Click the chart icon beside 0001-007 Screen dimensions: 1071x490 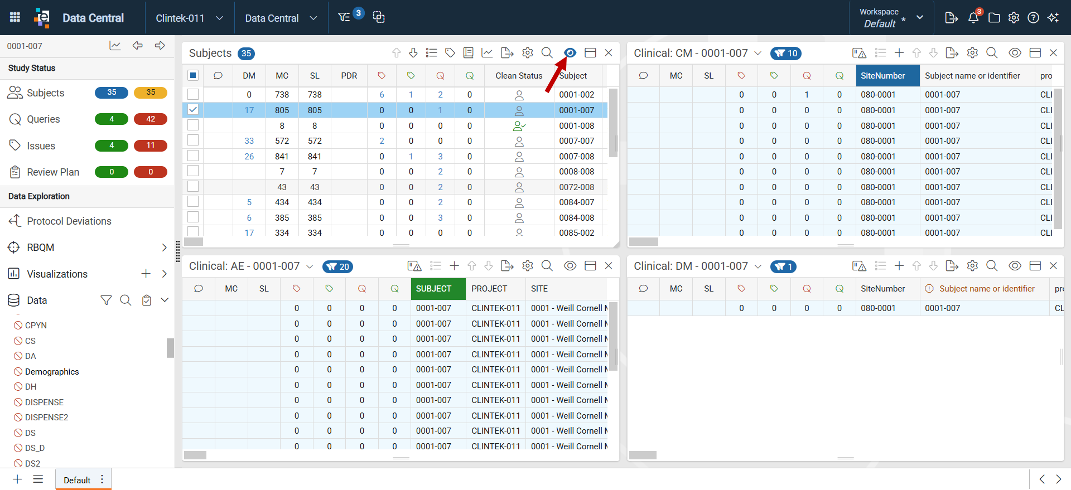point(115,46)
